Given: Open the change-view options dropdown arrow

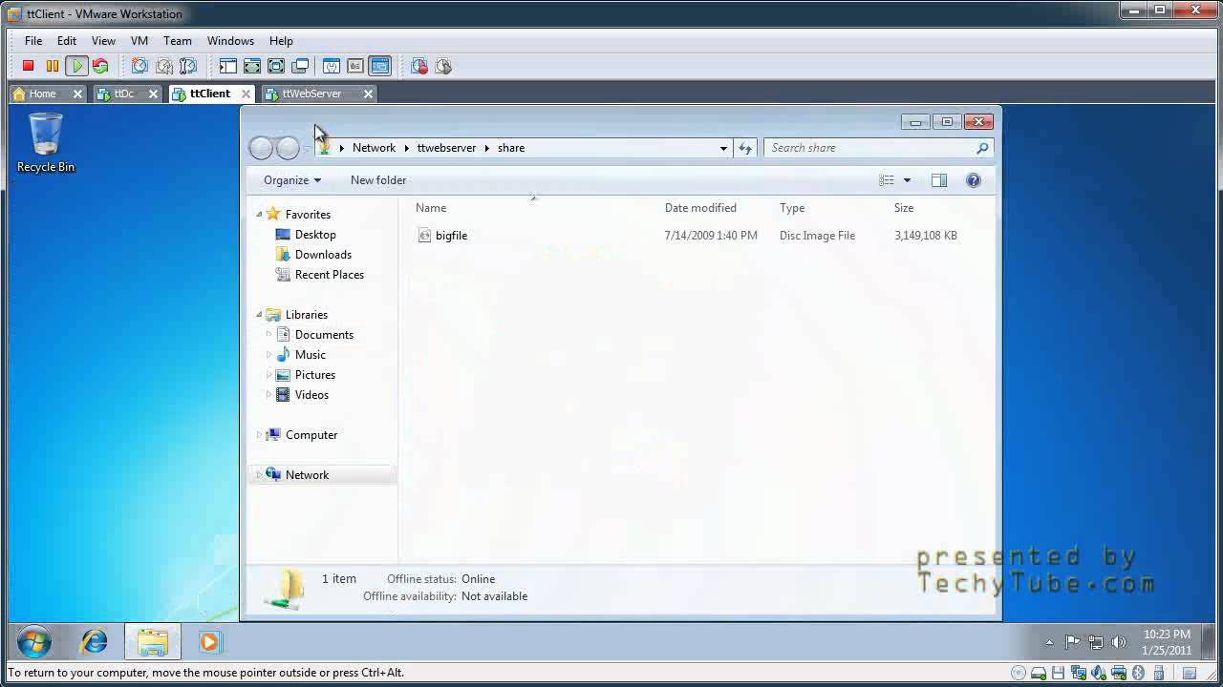Looking at the screenshot, I should (907, 180).
